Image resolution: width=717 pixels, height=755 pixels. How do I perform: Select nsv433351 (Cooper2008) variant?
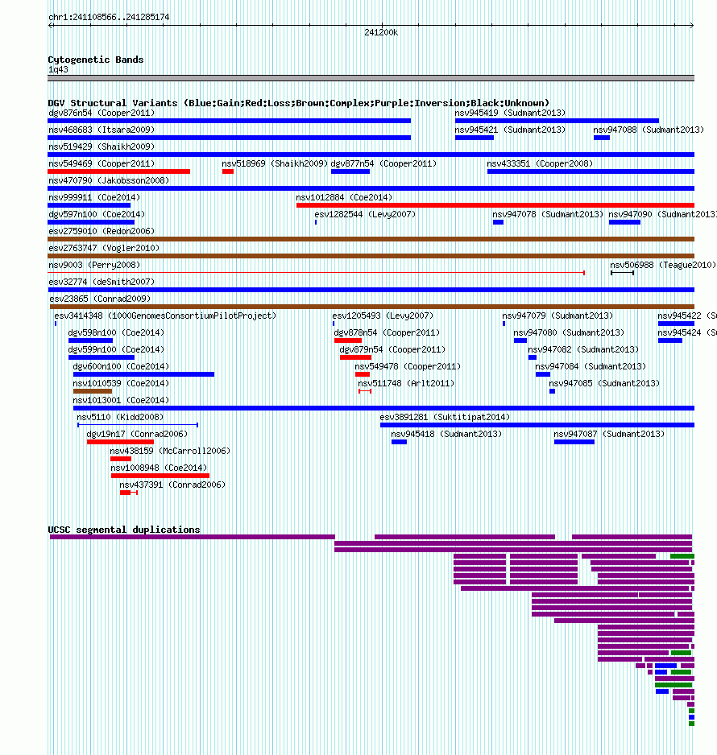point(540,163)
